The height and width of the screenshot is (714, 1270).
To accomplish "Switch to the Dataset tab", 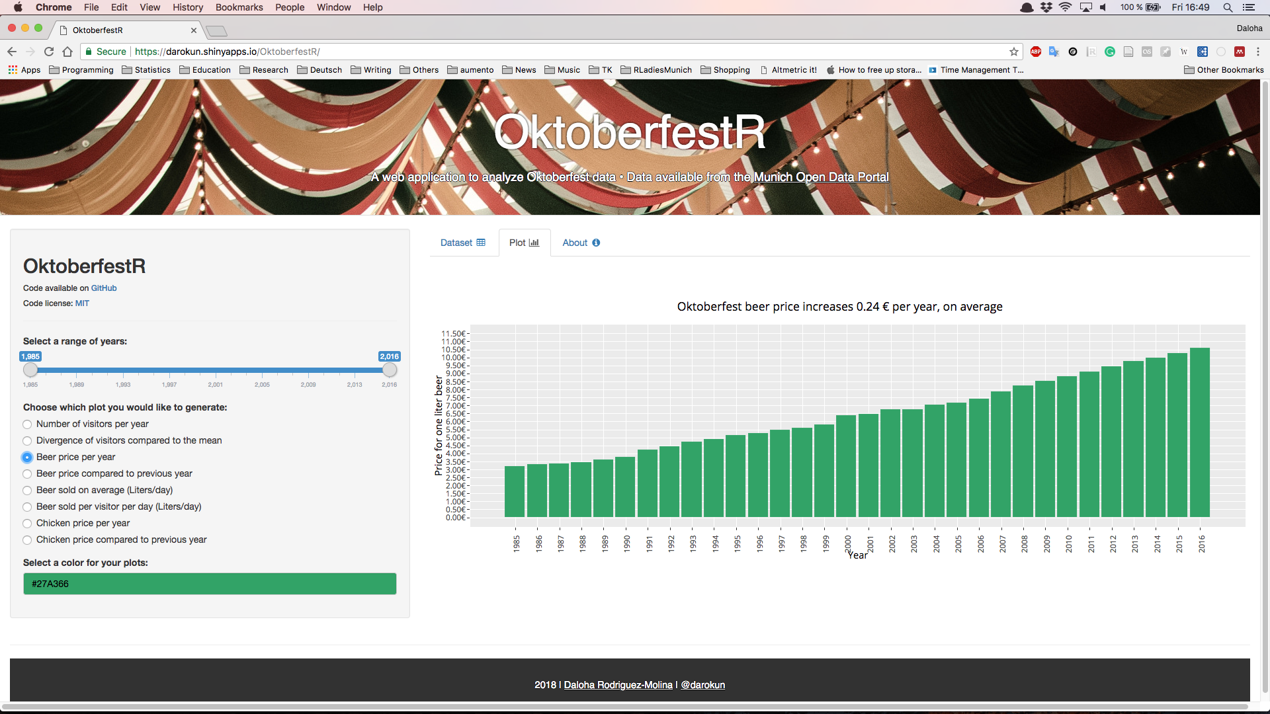I will [x=463, y=243].
